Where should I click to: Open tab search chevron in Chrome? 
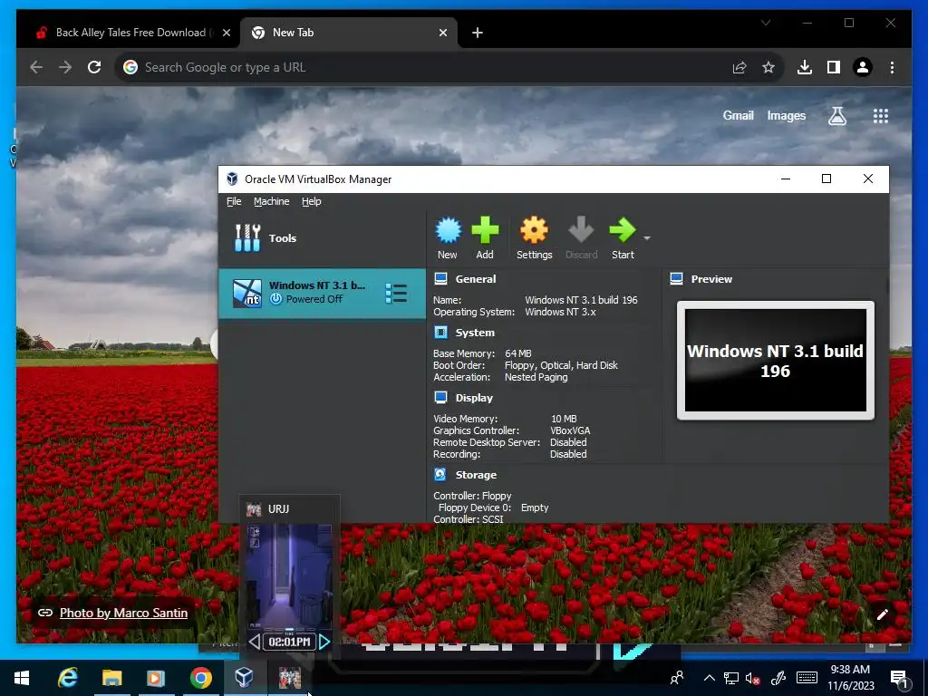(x=765, y=23)
